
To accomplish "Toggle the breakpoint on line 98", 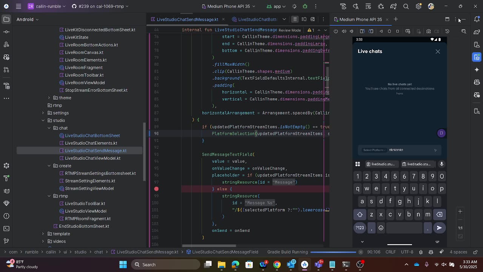I will tap(156, 189).
